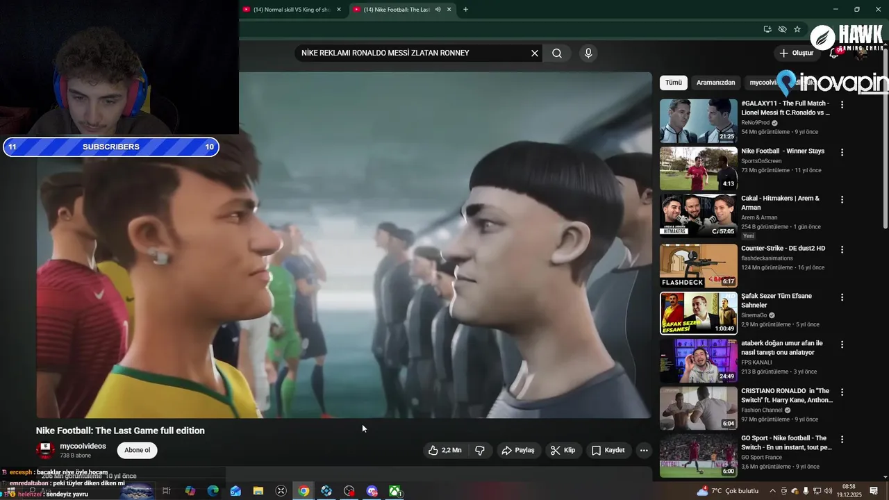Screen dimensions: 889x500
Task: Click the YouTube search magnifier button
Action: [x=557, y=53]
